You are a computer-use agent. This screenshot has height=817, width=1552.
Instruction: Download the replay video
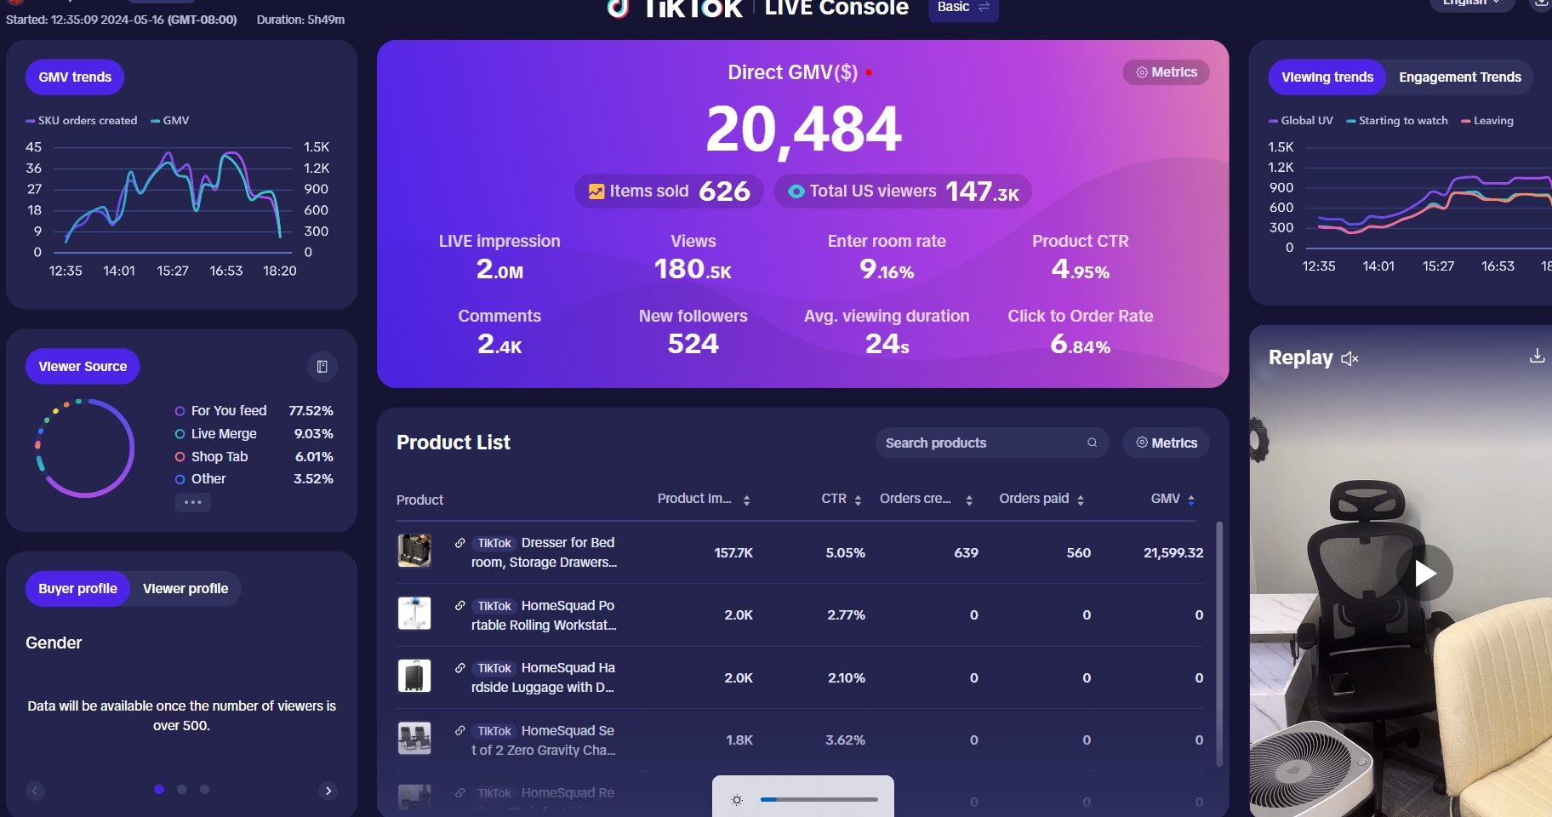(x=1537, y=356)
